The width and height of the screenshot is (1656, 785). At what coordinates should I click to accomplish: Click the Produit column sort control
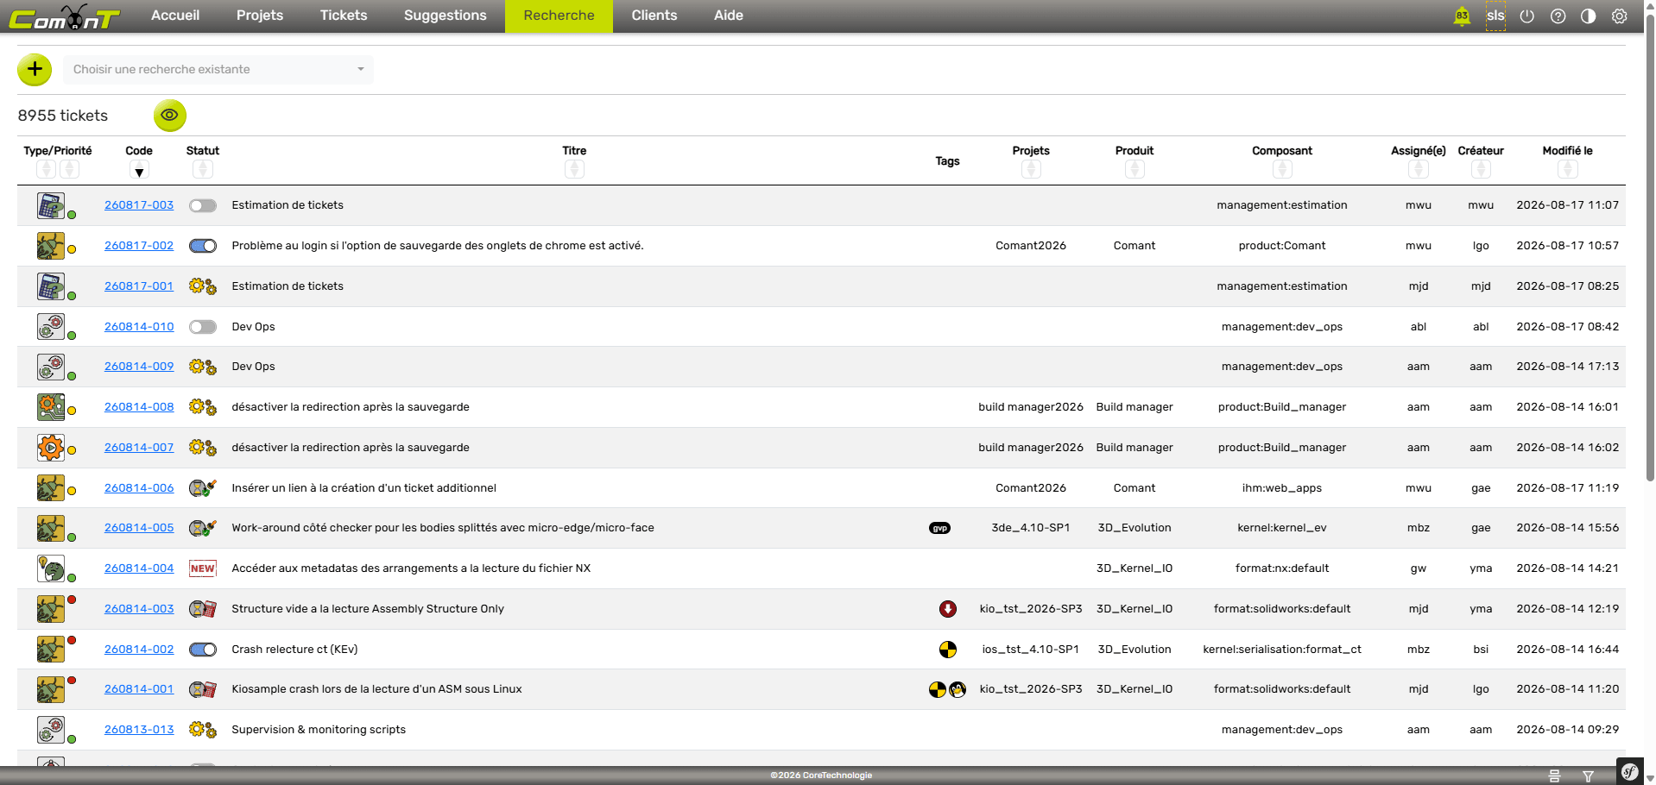coord(1135,170)
